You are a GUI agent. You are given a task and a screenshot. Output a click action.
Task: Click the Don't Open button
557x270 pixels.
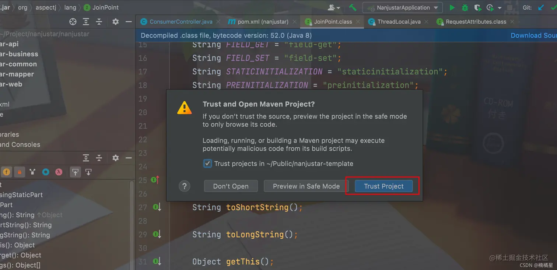[231, 186]
